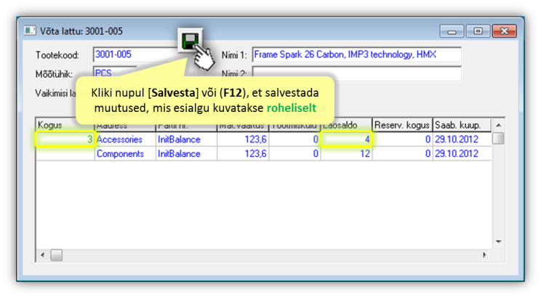Select the Accessories address cell
This screenshot has height=298, width=541.
click(124, 139)
